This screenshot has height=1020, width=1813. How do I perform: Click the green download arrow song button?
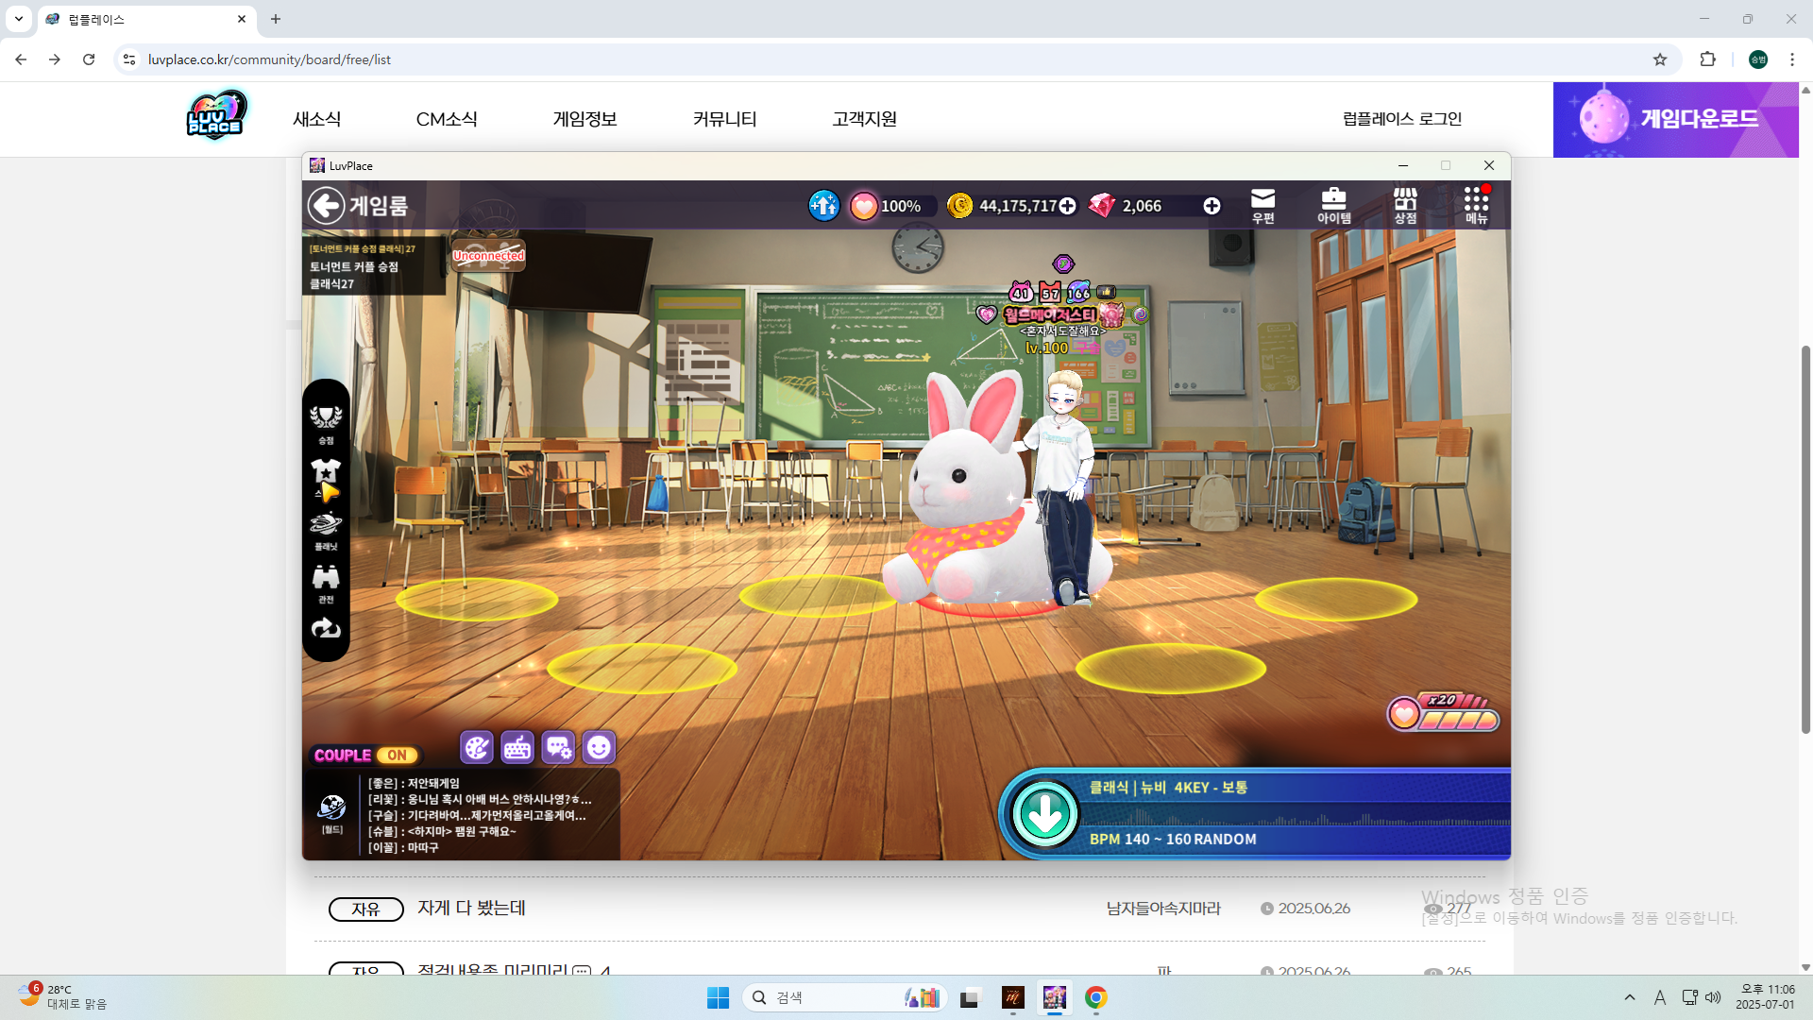[1044, 813]
